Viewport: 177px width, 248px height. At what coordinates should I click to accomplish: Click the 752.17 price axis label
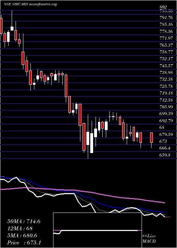(166, 59)
